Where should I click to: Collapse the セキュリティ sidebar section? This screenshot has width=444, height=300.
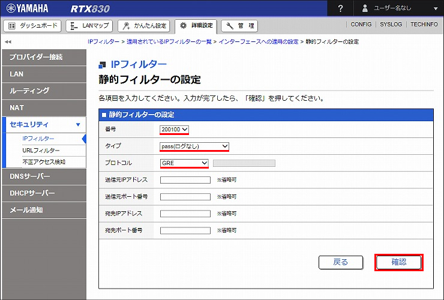pos(44,125)
